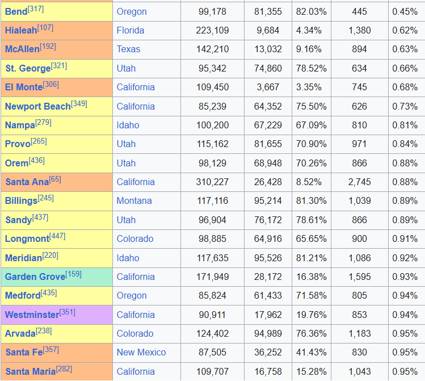This screenshot has height=381, width=425.
Task: Open the Nampa city link
Action: (20, 125)
